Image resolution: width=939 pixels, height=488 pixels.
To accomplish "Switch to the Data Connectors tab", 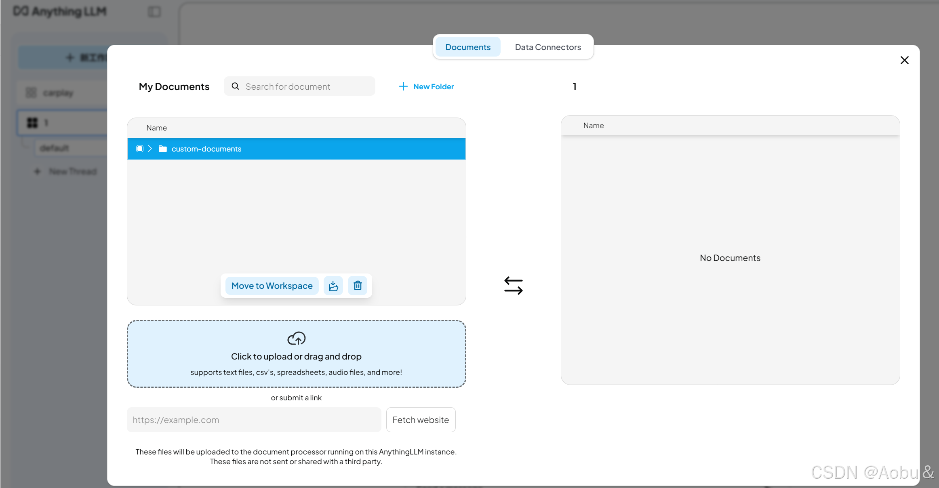I will [x=547, y=47].
